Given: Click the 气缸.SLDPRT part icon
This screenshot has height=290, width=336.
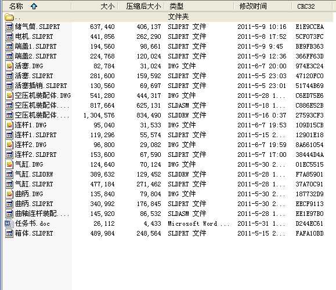Looking at the screenshot, I should pyautogui.click(x=9, y=184).
